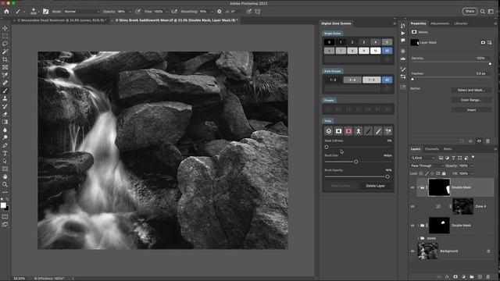The width and height of the screenshot is (500, 281).
Task: Open layer Opacity dropdown arrow
Action: [472, 165]
